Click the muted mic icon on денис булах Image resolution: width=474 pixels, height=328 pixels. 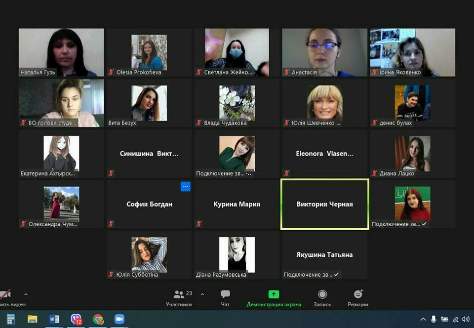(375, 123)
